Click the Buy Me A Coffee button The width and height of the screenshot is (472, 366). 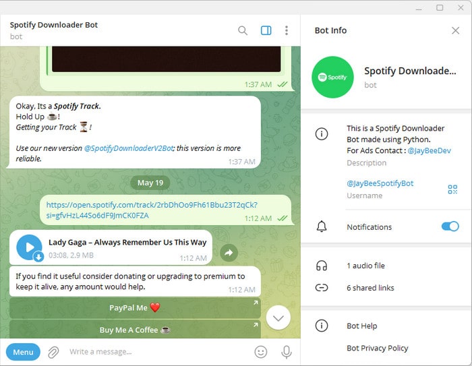click(135, 330)
